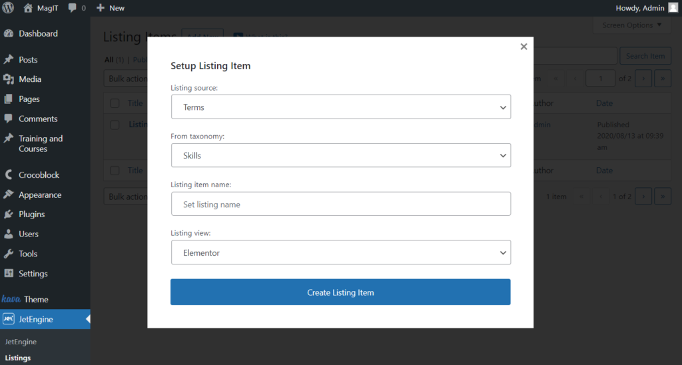Click the kava Theme logo
Image resolution: width=682 pixels, height=365 pixels.
point(11,299)
